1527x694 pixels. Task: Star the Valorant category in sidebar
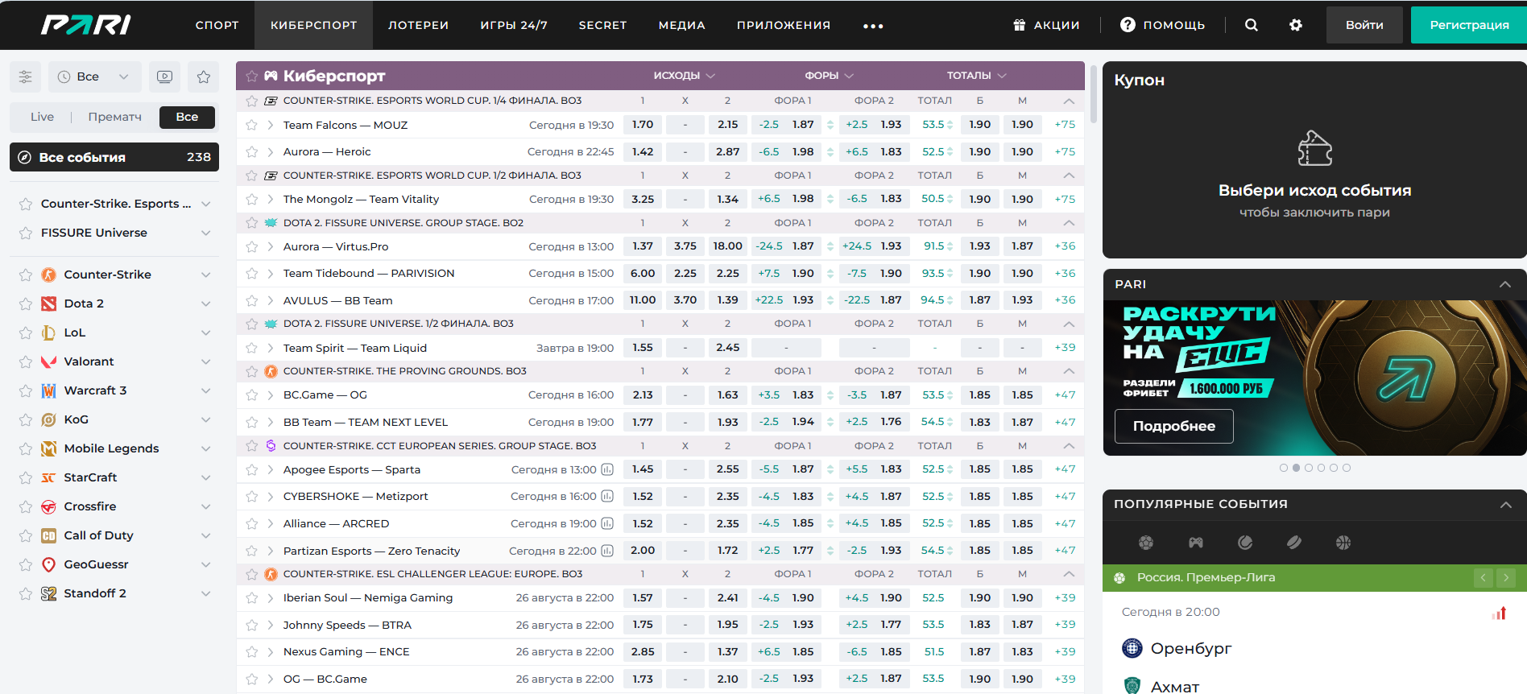point(26,361)
